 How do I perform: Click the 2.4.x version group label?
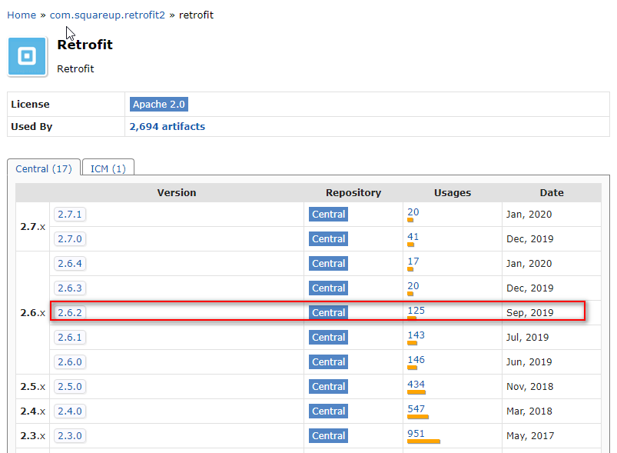(x=33, y=411)
